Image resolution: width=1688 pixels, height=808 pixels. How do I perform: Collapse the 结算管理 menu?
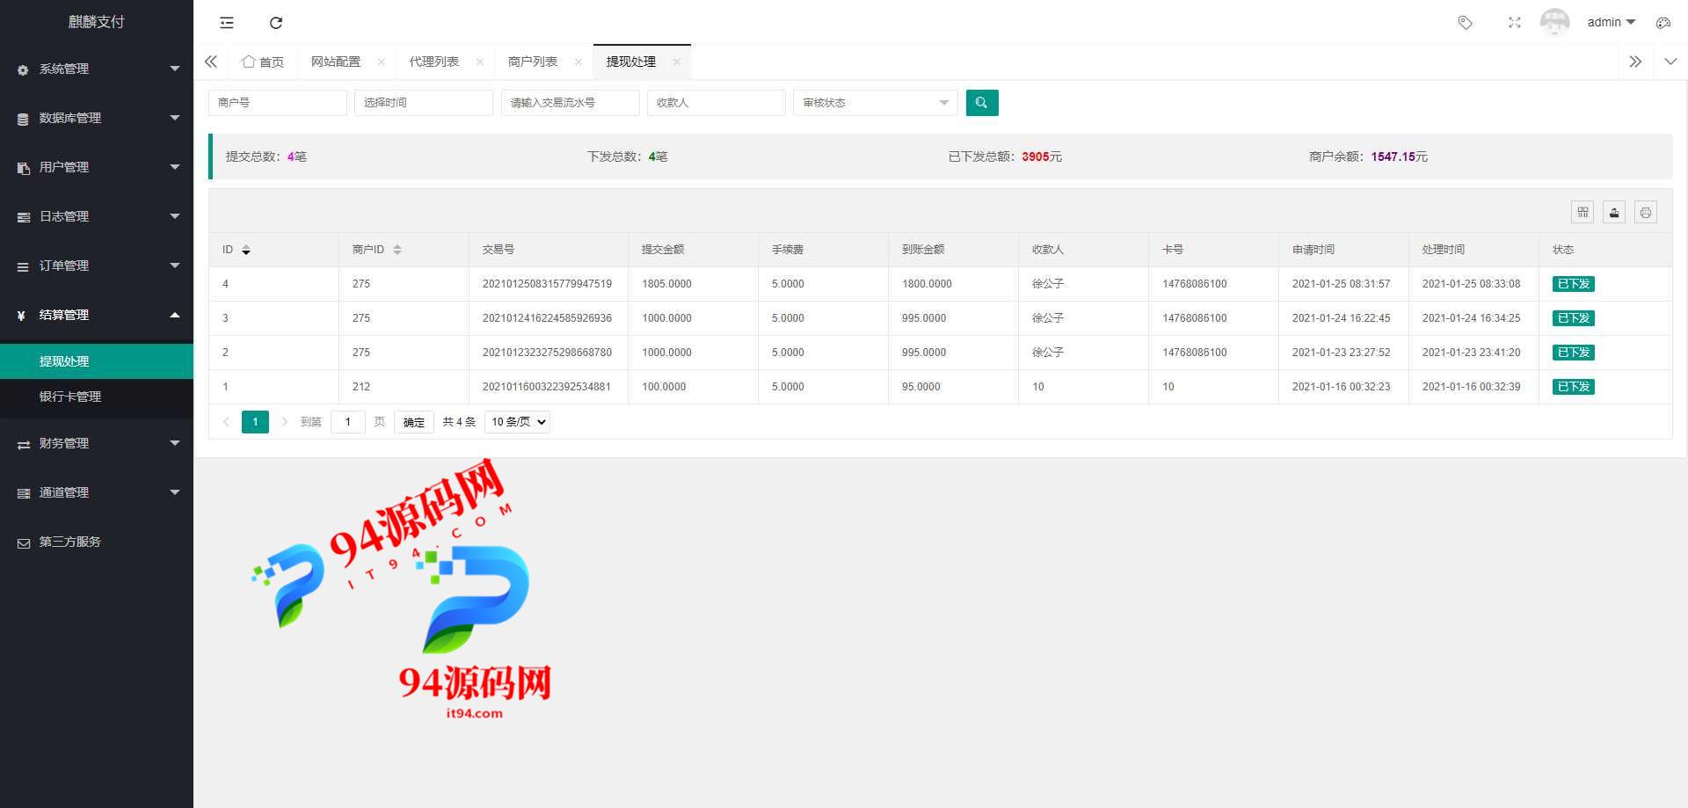coord(97,315)
